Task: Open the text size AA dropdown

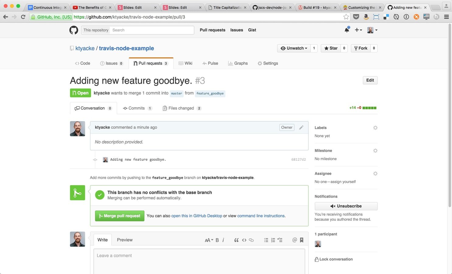Action: tap(209, 240)
